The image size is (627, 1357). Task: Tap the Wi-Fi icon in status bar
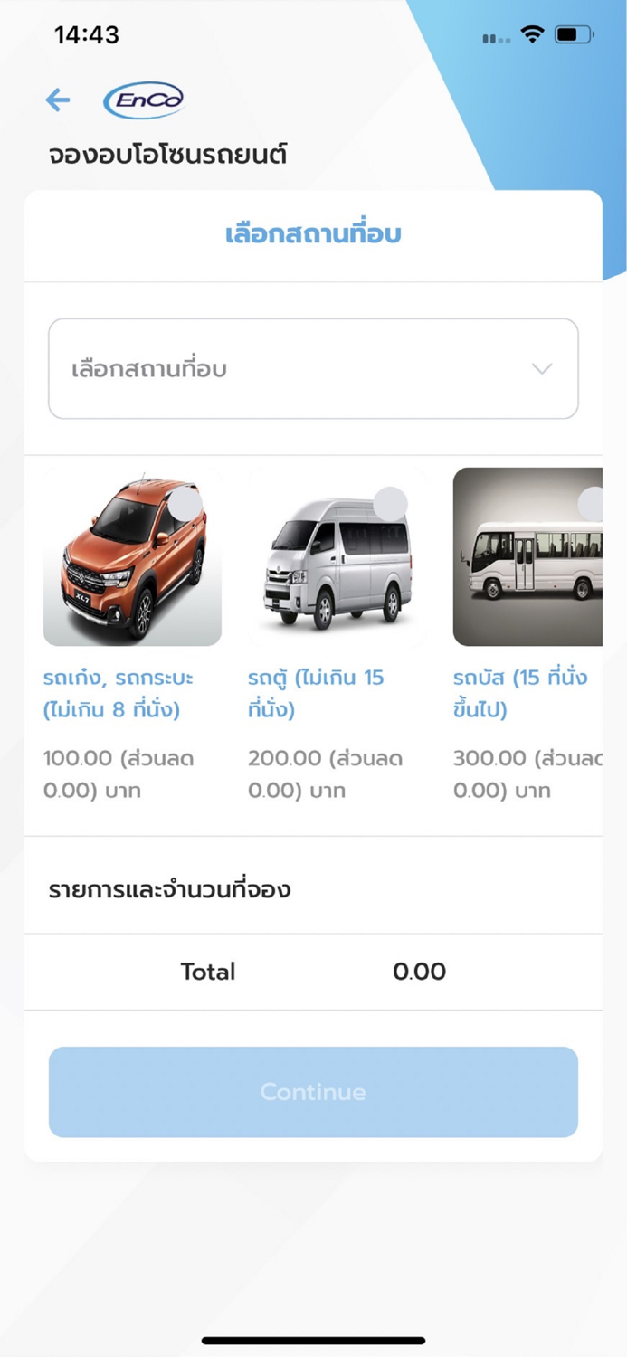533,34
